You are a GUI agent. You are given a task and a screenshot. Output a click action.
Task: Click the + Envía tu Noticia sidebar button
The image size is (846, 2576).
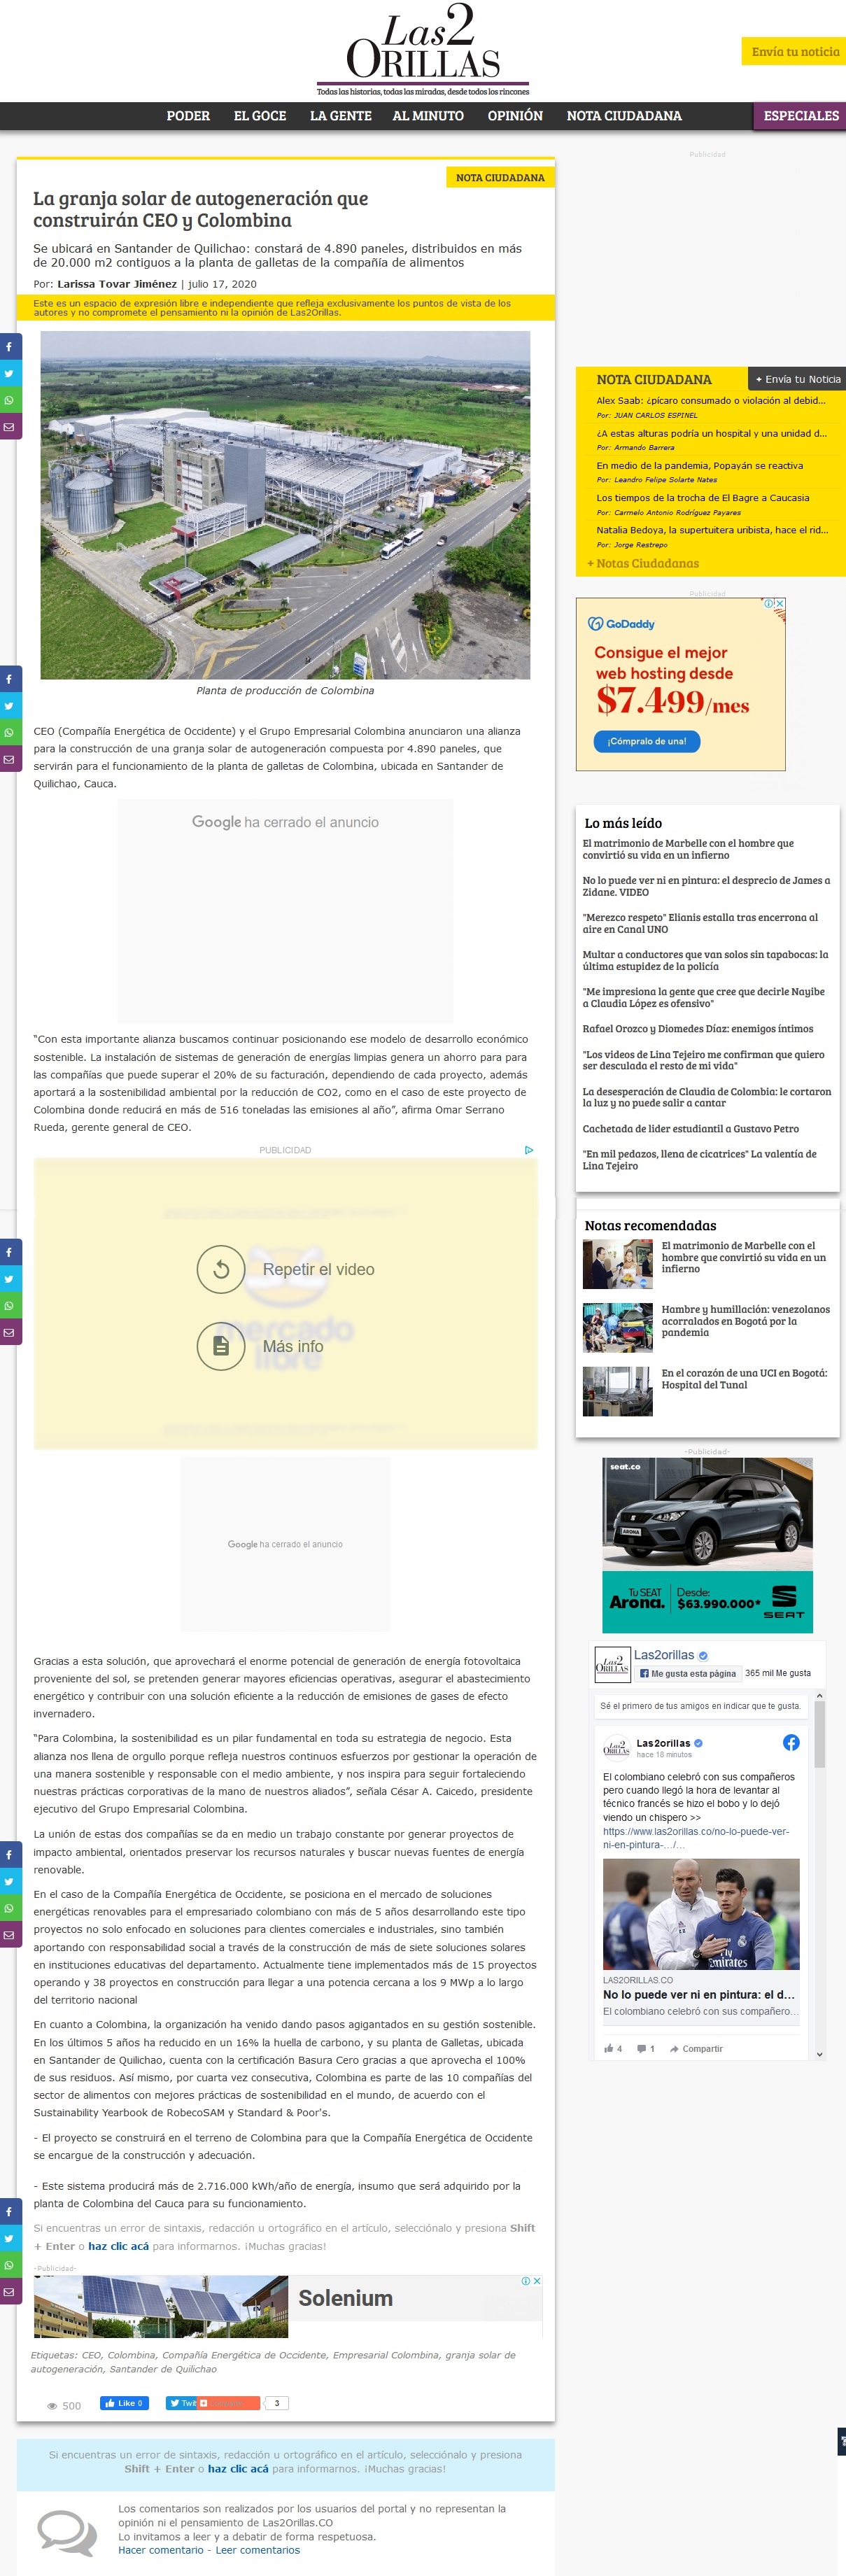(797, 379)
